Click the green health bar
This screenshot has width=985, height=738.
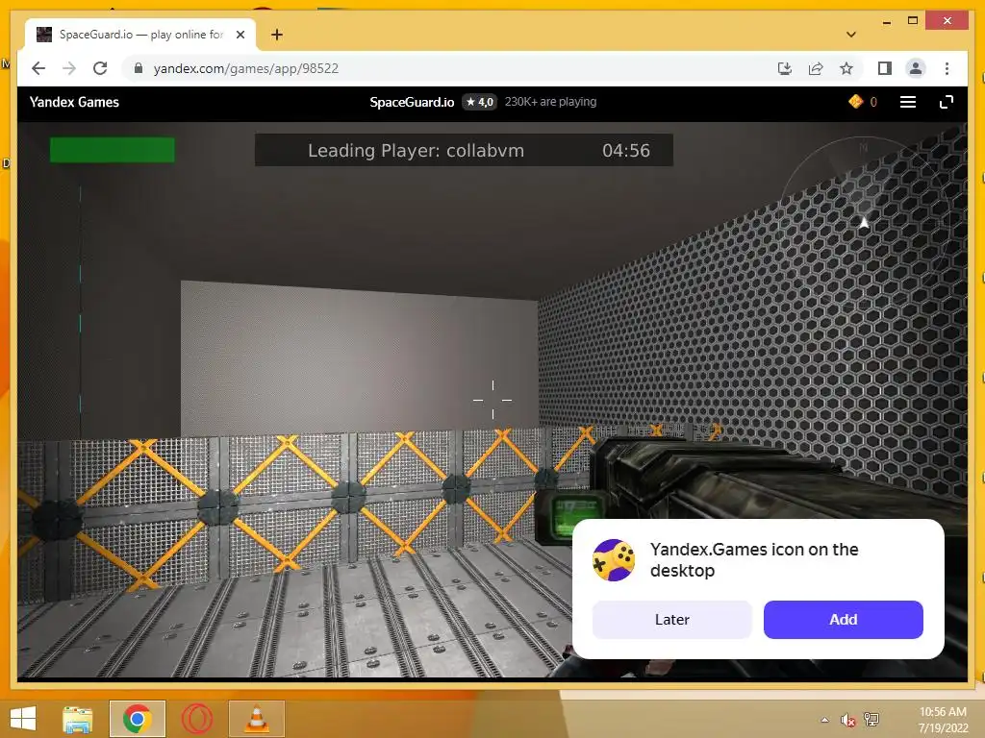tap(113, 150)
